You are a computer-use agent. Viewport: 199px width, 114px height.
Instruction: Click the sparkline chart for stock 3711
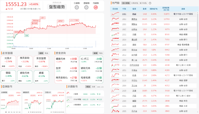(x=115, y=65)
